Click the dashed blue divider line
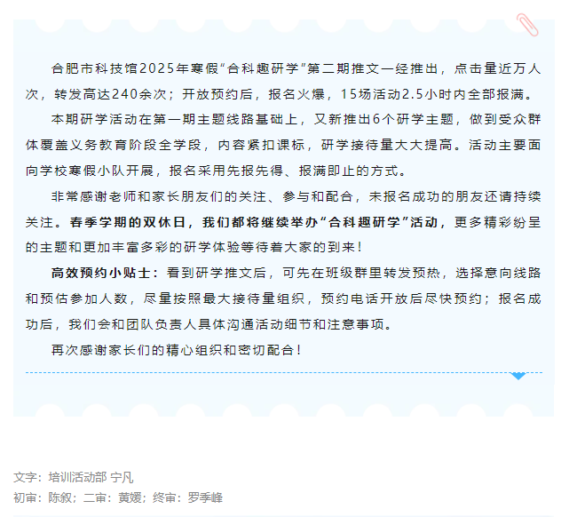569x517 pixels. click(x=284, y=372)
